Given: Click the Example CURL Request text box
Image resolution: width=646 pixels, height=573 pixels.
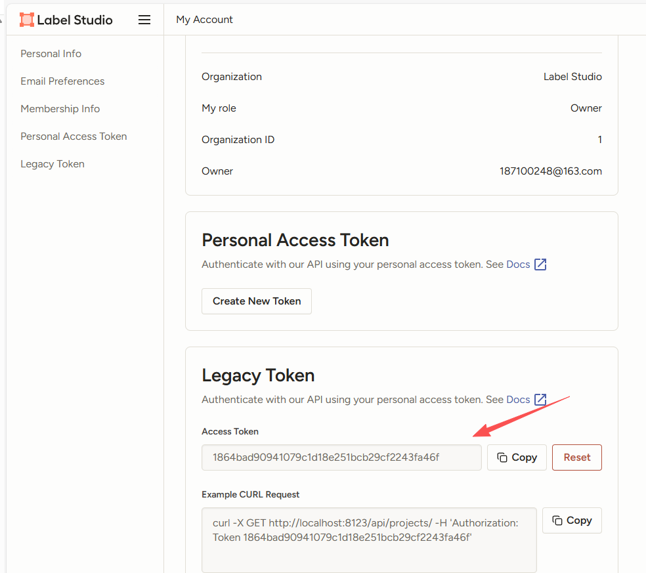Looking at the screenshot, I should tap(369, 540).
